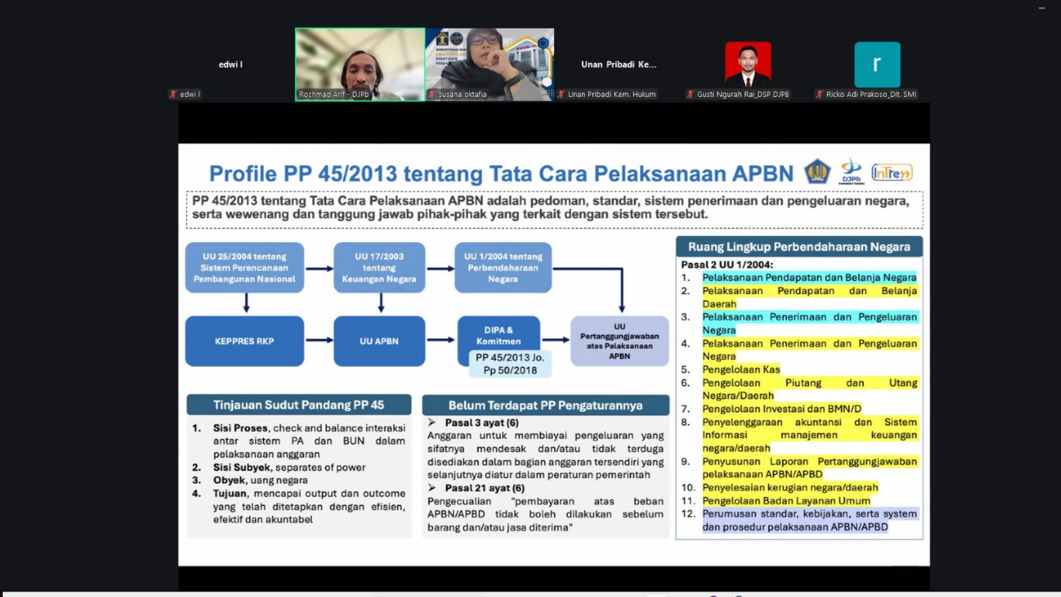Click the 'Tinjauan Sudut Pandang PP 45' header

[x=298, y=405]
